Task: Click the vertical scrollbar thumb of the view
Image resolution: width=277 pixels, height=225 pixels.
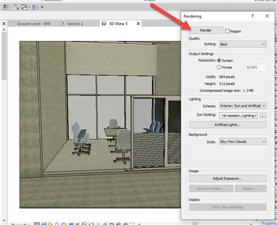Action: (x=4, y=56)
